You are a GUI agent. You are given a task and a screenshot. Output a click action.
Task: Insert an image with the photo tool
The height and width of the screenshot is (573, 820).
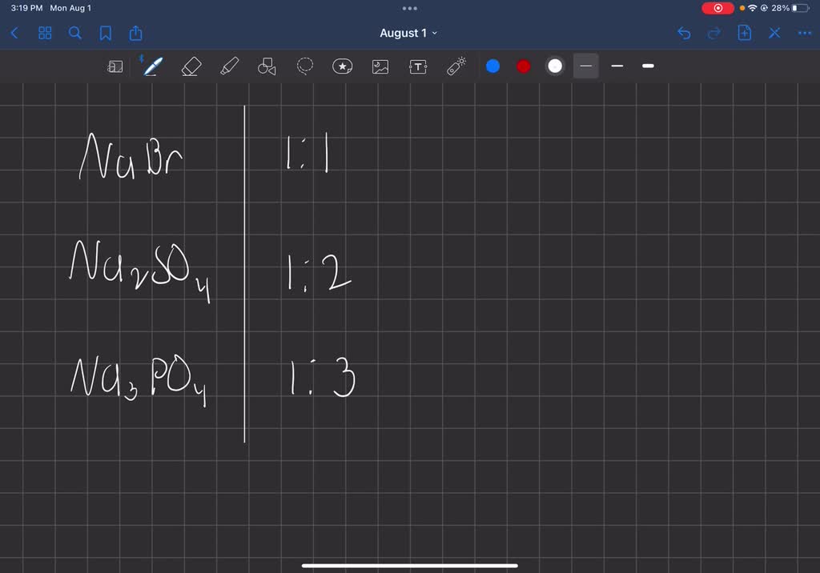click(x=380, y=66)
